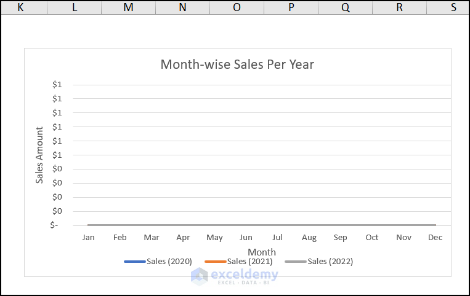
Task: Click the $- label on vertical axis
Action: coord(54,225)
